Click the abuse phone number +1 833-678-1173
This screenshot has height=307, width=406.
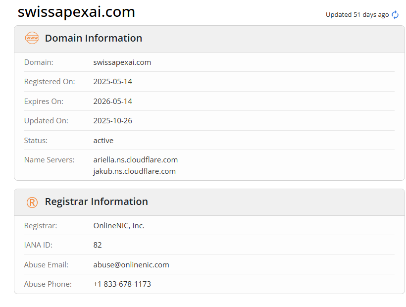pos(122,284)
